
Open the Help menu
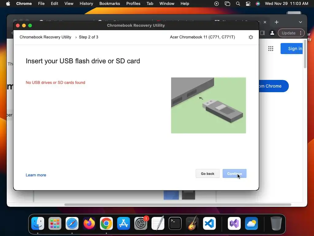pyautogui.click(x=185, y=4)
